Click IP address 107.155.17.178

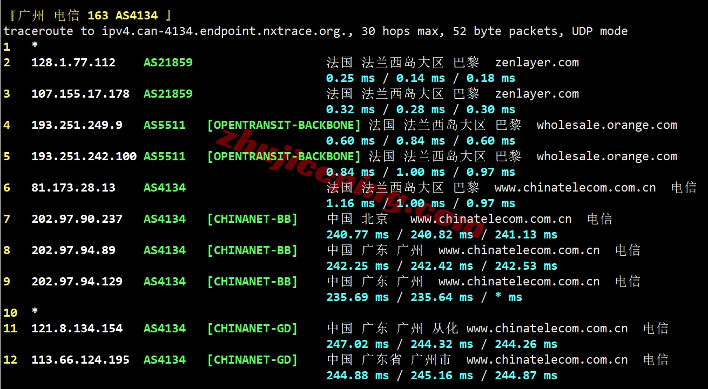(x=80, y=94)
